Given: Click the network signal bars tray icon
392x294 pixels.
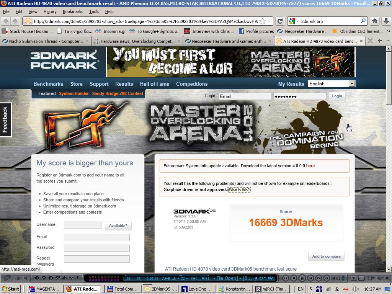Looking at the screenshot, I should tap(328, 289).
